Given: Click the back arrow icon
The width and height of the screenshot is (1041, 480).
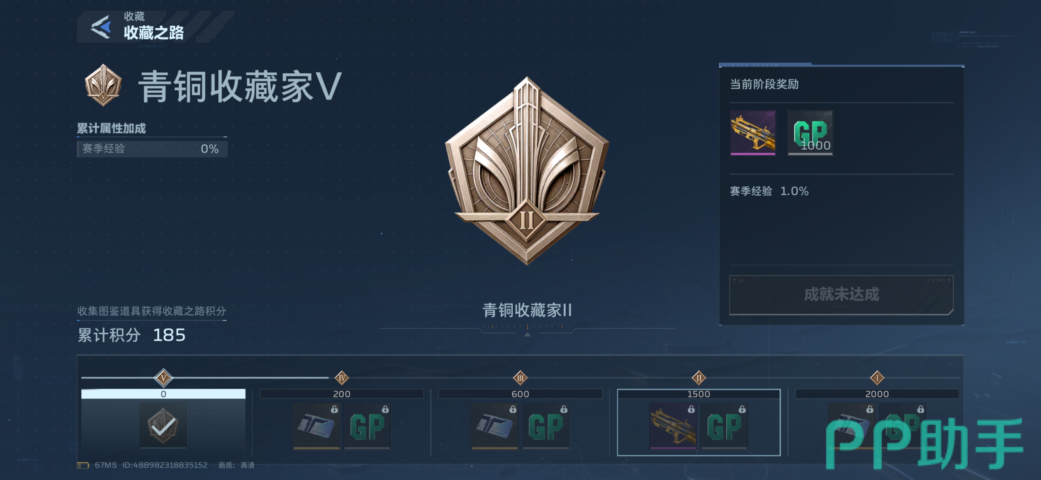Looking at the screenshot, I should pos(101,27).
